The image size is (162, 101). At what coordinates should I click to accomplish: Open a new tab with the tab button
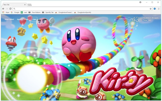pyautogui.click(x=30, y=5)
